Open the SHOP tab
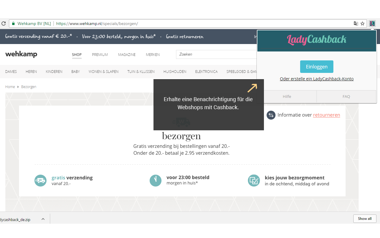 tap(77, 55)
